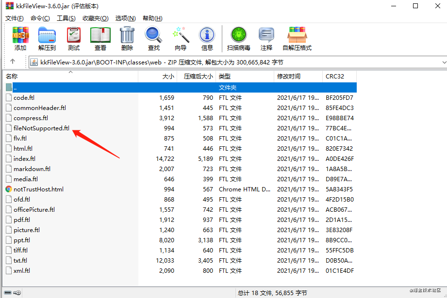Screen dimensions: 447x298
Task: Expand the address path dropdown arrow
Action: 444,63
